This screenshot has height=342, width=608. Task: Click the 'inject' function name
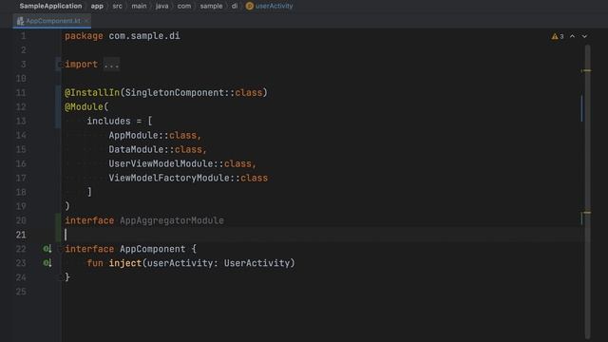(125, 263)
